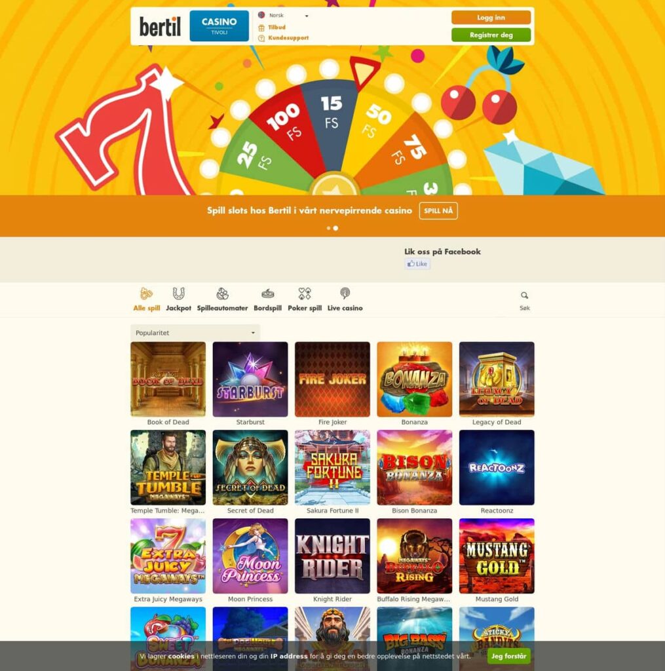Expand the Norsk language dropdown

pos(283,16)
